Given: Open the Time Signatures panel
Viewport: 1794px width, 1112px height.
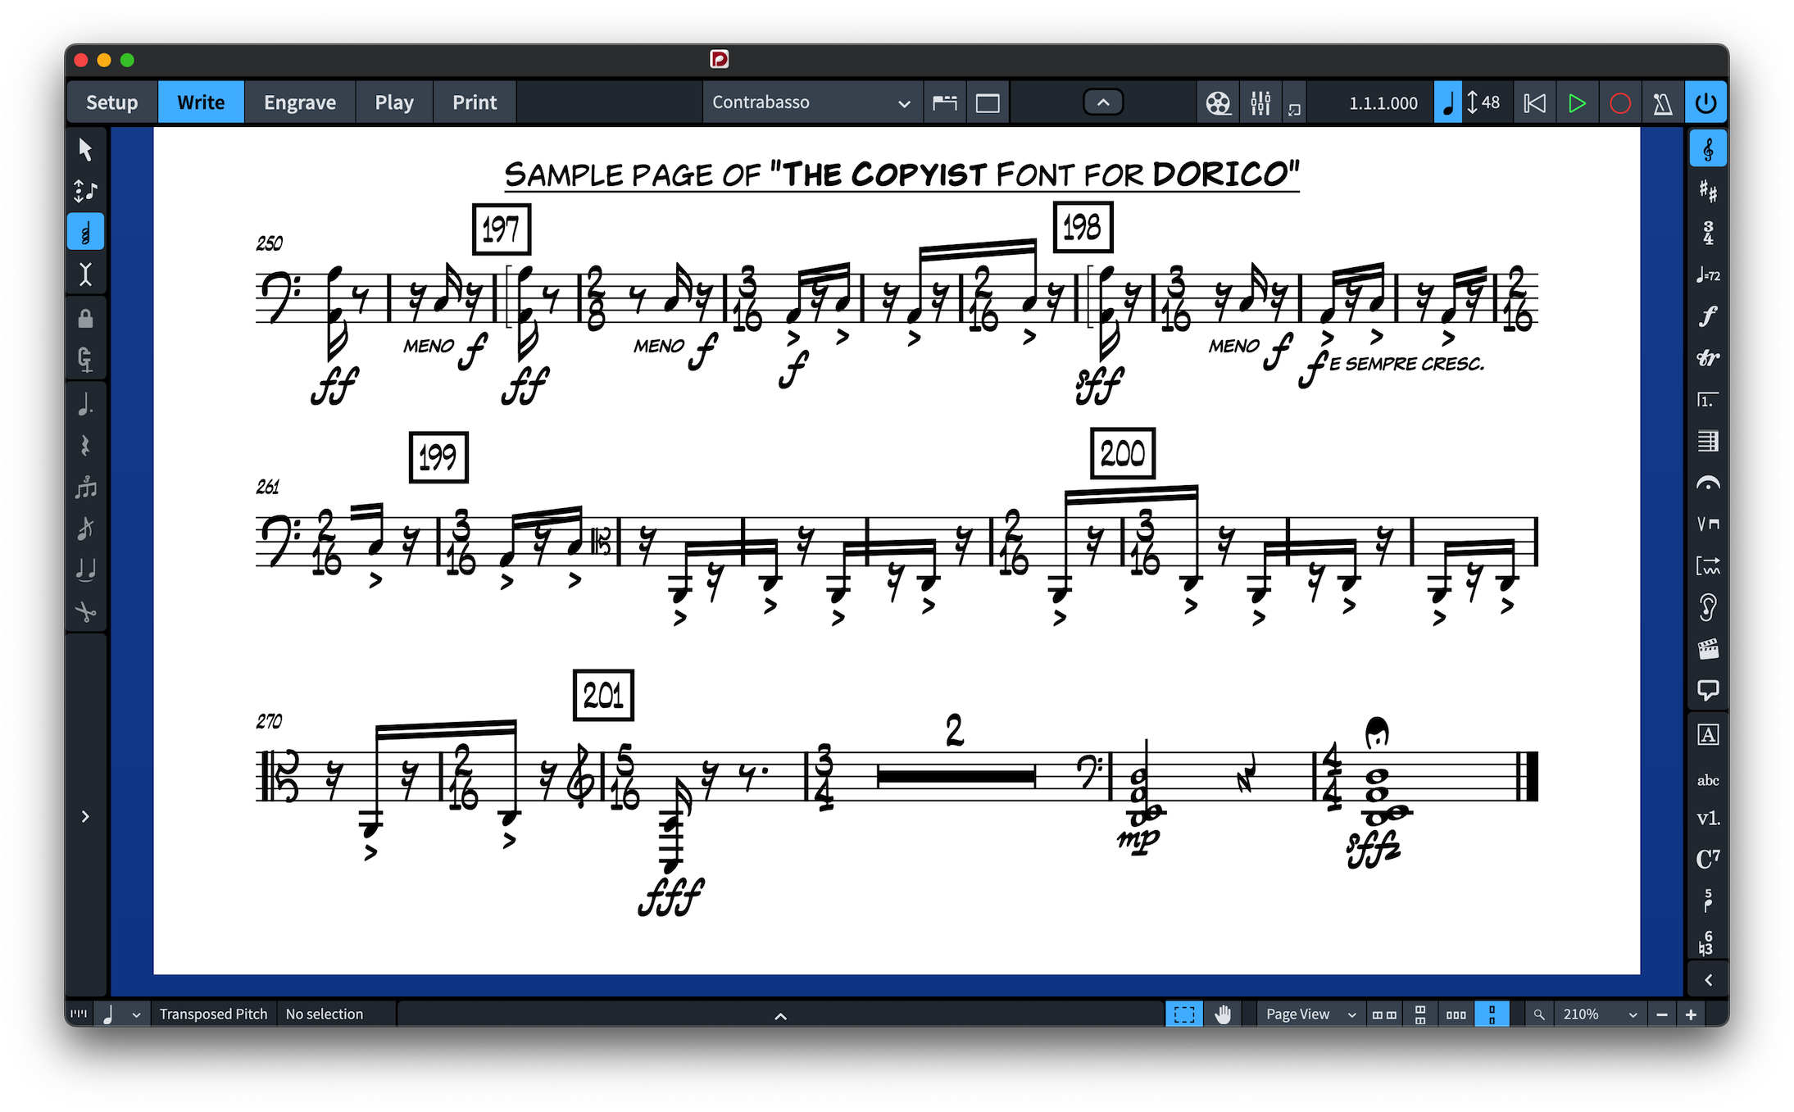Looking at the screenshot, I should coord(1708,233).
